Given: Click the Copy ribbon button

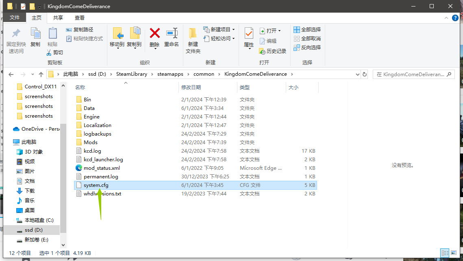Looking at the screenshot, I should (x=35, y=37).
